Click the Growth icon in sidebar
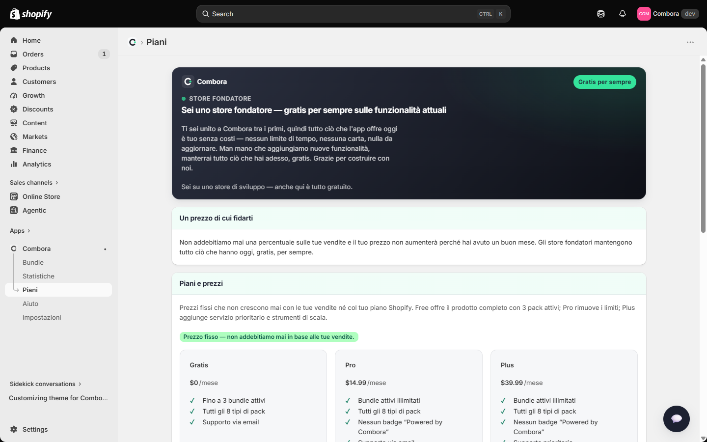The width and height of the screenshot is (707, 442). pyautogui.click(x=14, y=95)
